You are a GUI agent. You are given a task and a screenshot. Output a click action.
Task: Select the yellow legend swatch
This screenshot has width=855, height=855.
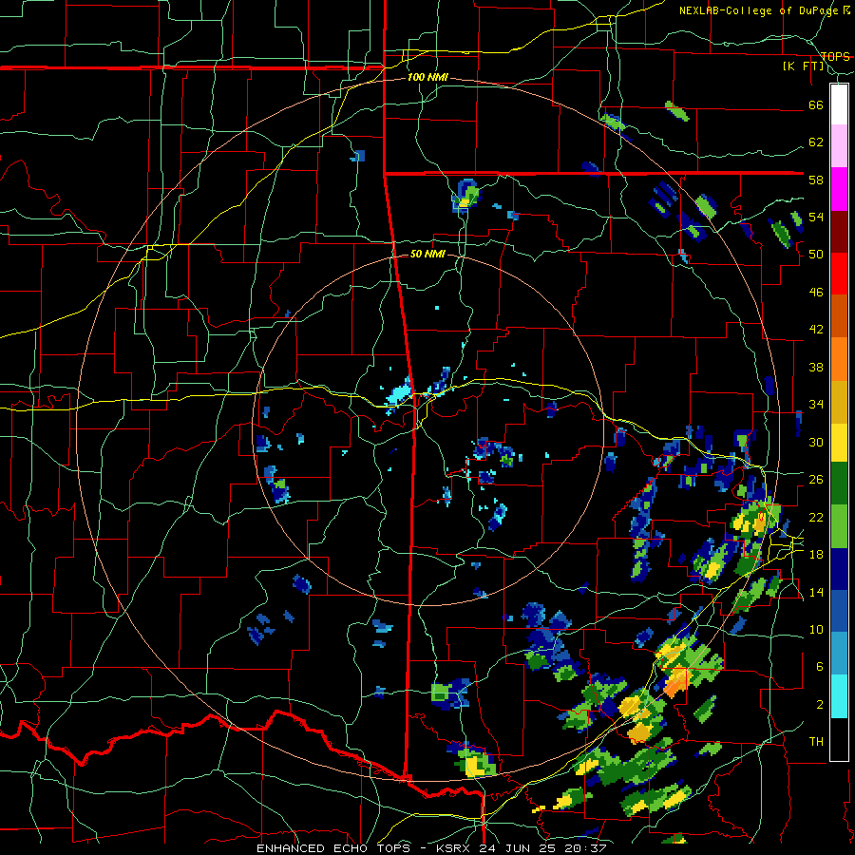[x=839, y=442]
